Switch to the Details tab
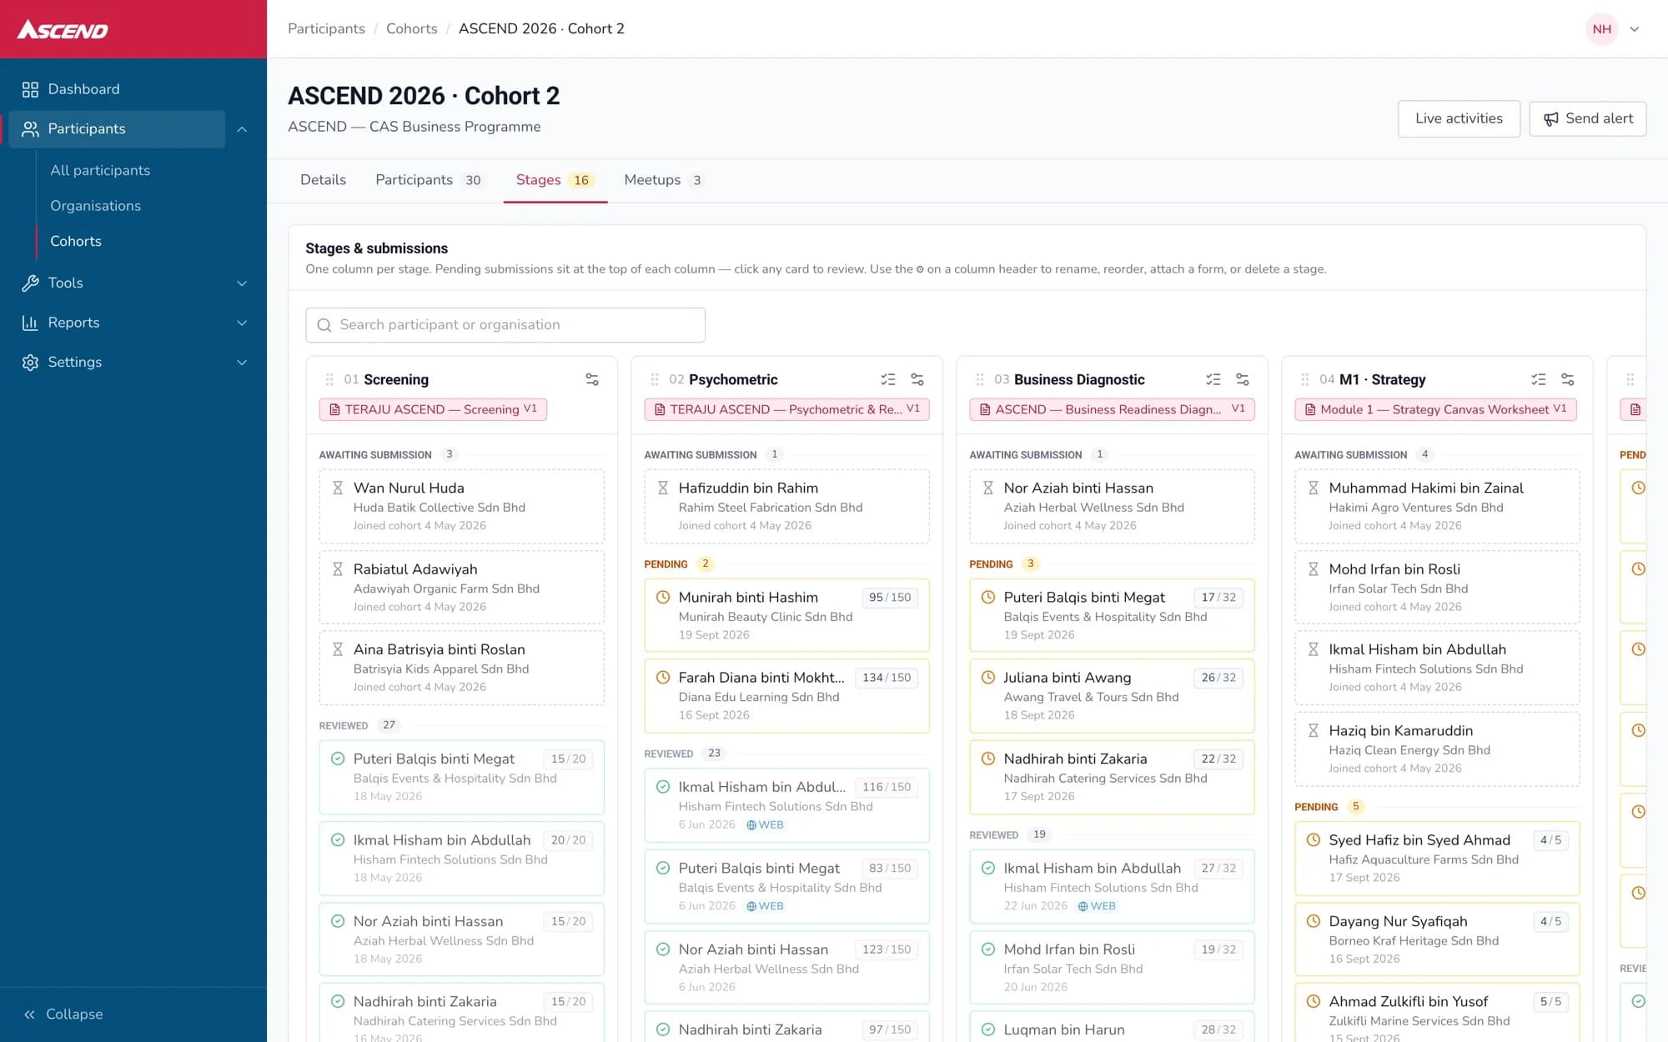 pyautogui.click(x=323, y=180)
